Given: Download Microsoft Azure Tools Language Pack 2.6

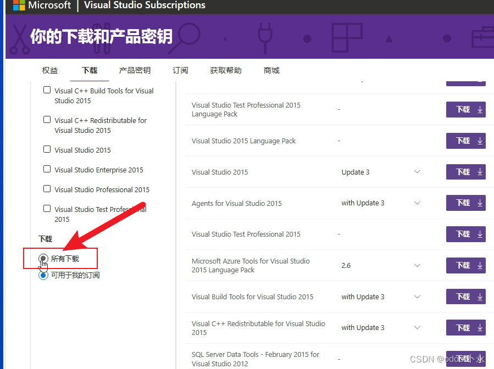Looking at the screenshot, I should click(x=465, y=265).
